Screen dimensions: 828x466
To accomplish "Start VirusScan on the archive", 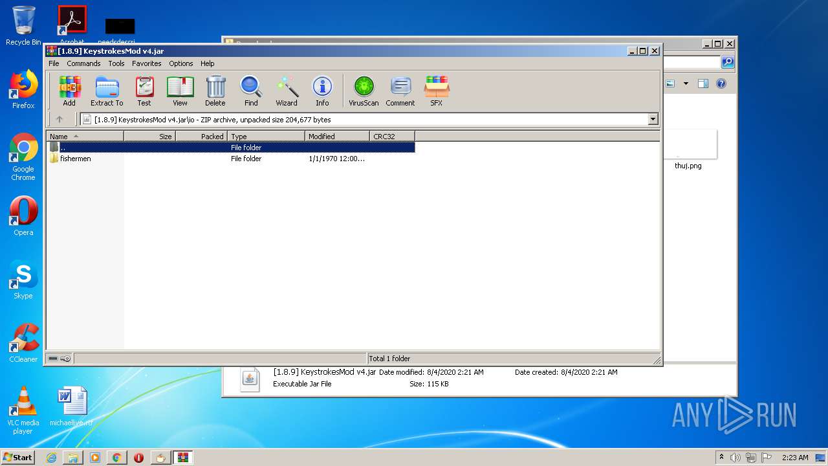I will point(364,91).
